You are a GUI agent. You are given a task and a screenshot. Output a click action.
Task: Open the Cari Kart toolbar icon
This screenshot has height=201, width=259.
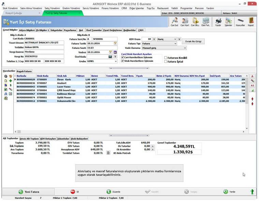185,22
